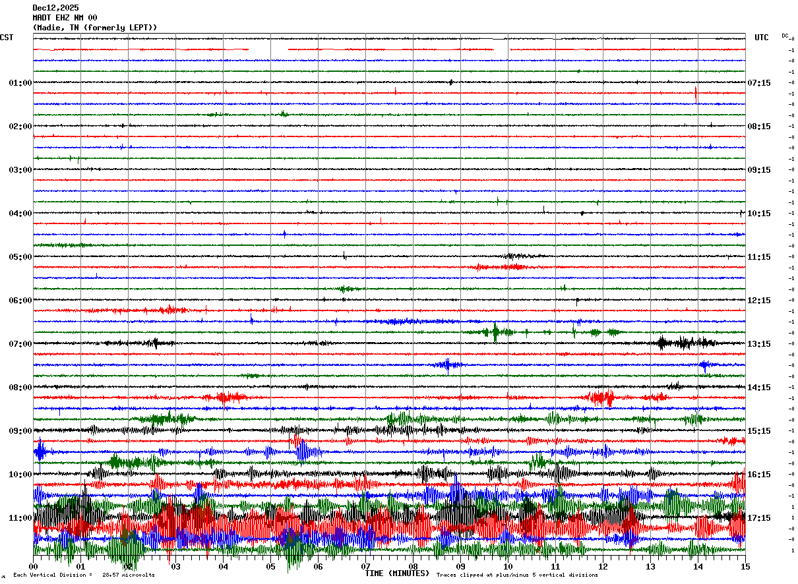Click minute tick label 06 on x-axis
The width and height of the screenshot is (798, 584).
coord(319,567)
